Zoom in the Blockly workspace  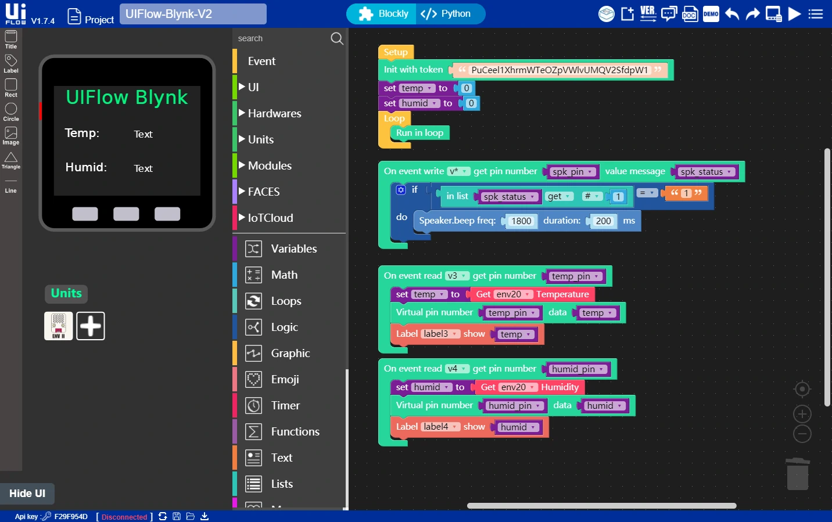coord(802,414)
